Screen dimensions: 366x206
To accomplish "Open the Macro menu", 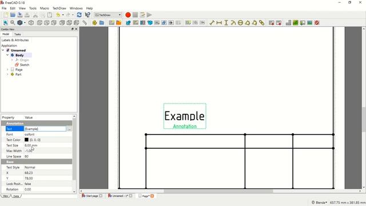I will 45,8.
